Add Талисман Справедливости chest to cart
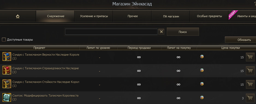 coord(250,71)
